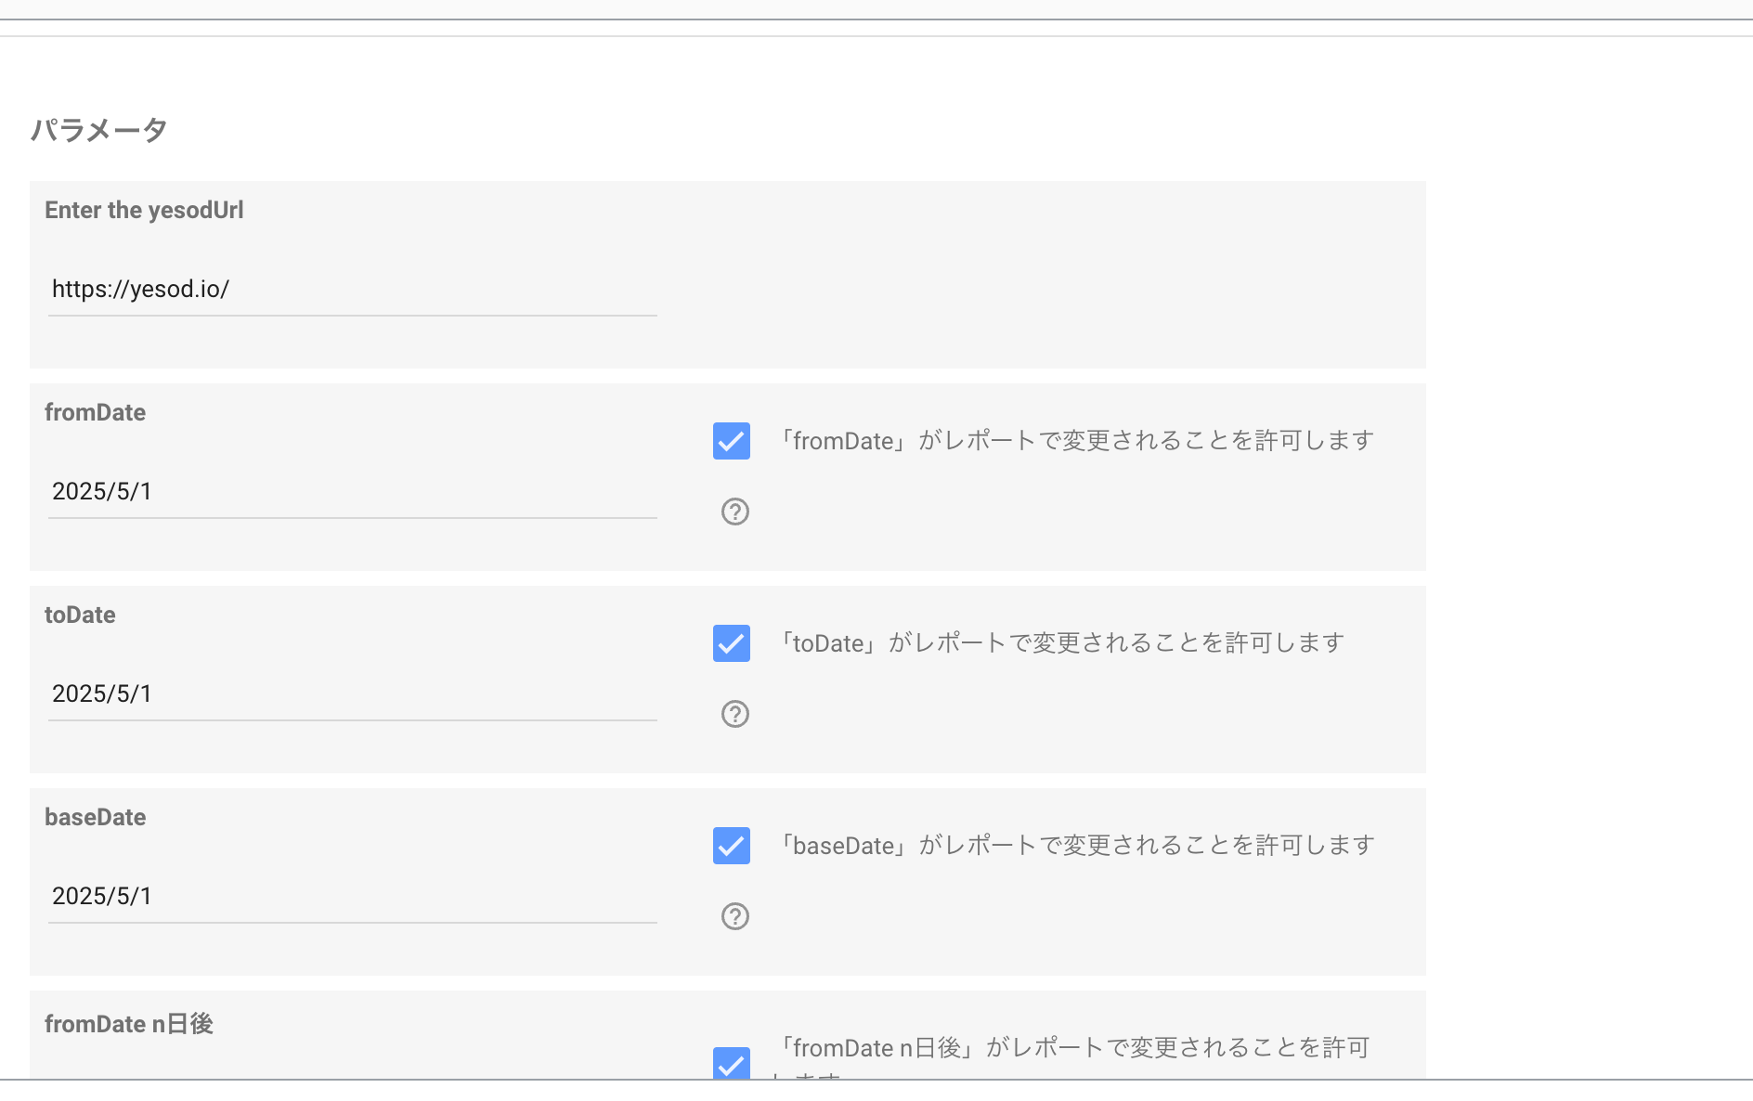
Task: Click the 'fromDate' parameter label
Action: (95, 413)
